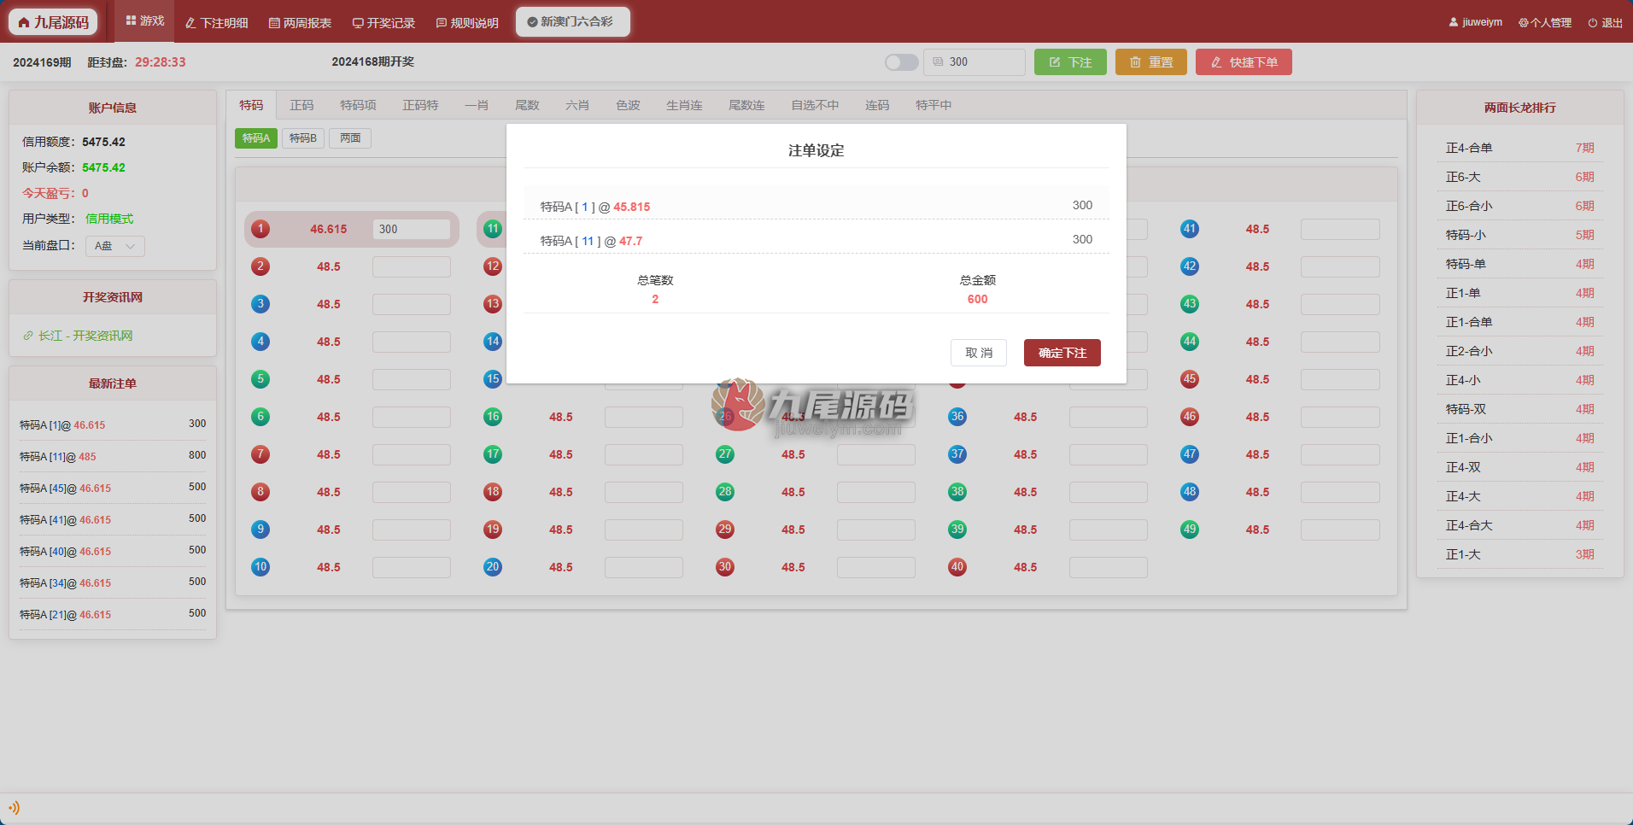Click the quick amount field showing 300
Screen dimensions: 1633x825
pos(975,62)
